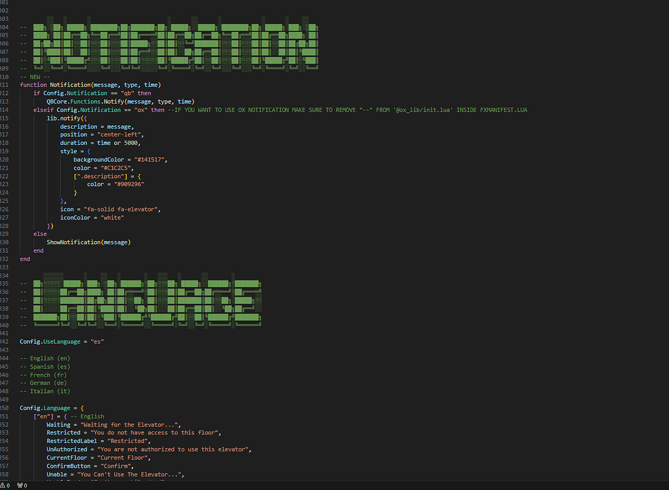Click the color value "#141517"
The image size is (669, 490).
pyautogui.click(x=151, y=159)
